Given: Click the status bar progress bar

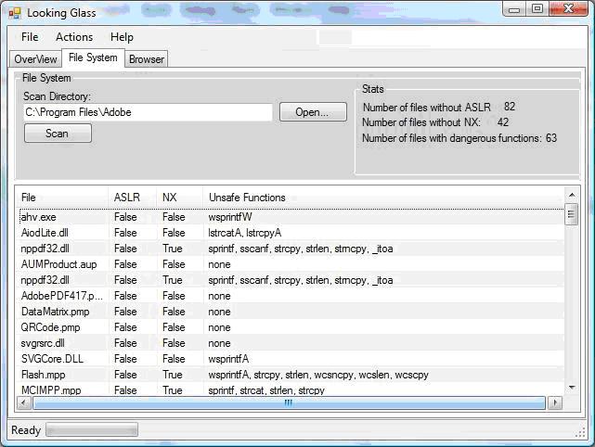Looking at the screenshot, I should [92, 430].
